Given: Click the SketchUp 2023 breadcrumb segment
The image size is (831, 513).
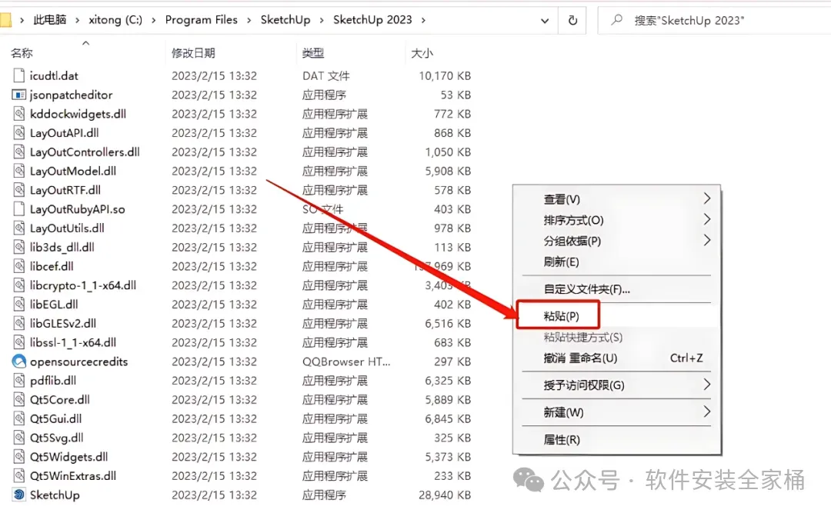Looking at the screenshot, I should tap(372, 20).
